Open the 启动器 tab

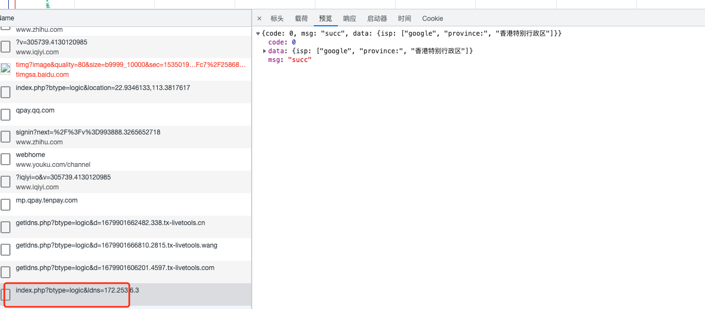coord(377,19)
